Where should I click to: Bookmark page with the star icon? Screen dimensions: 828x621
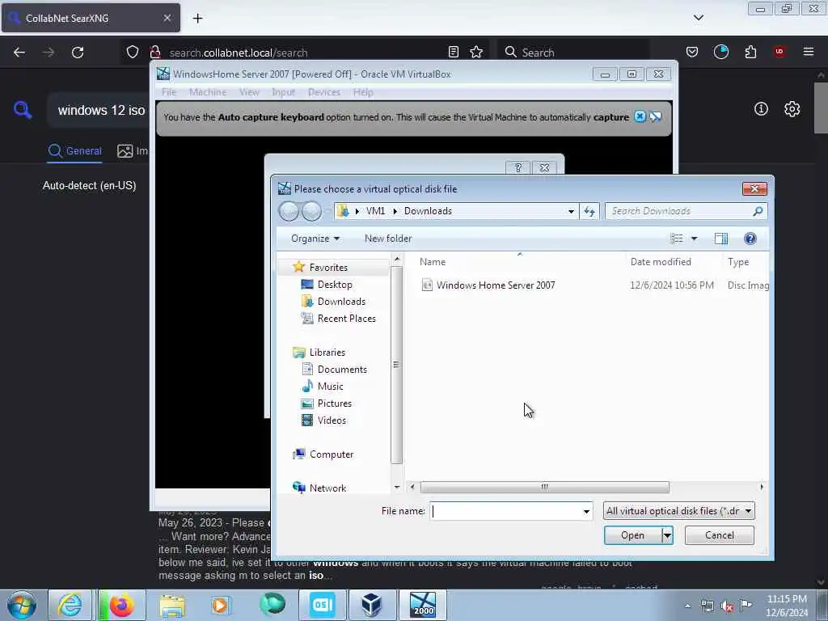[x=476, y=52]
